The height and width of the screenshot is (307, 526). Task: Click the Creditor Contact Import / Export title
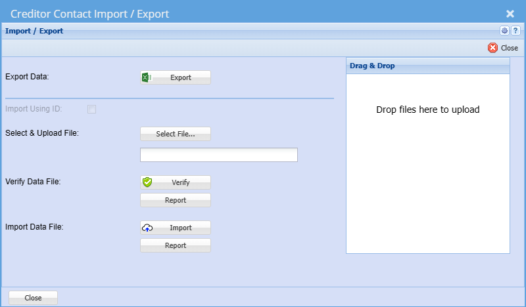click(x=89, y=14)
